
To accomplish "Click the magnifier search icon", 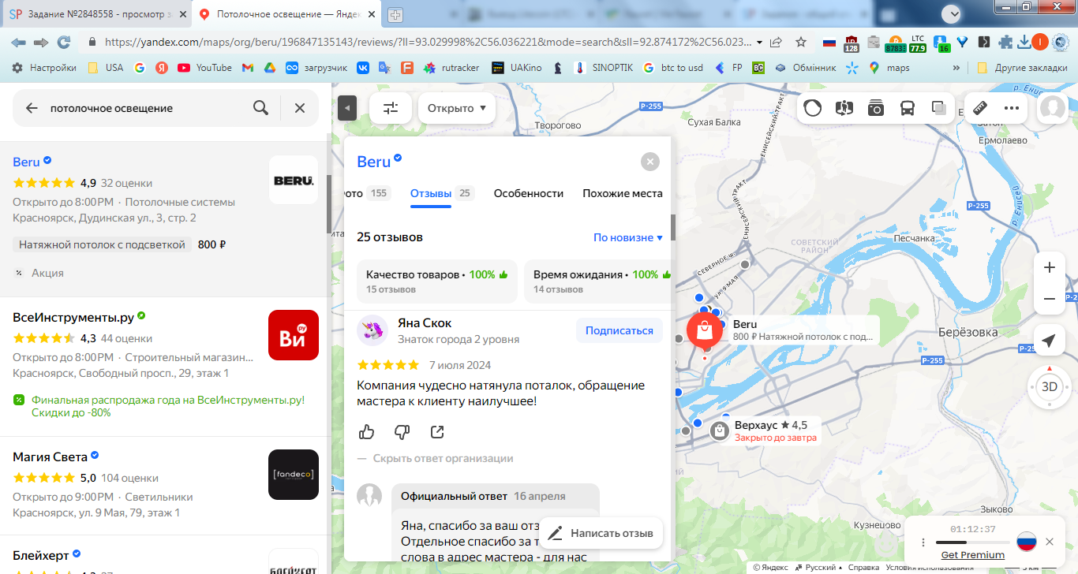I will 260,108.
